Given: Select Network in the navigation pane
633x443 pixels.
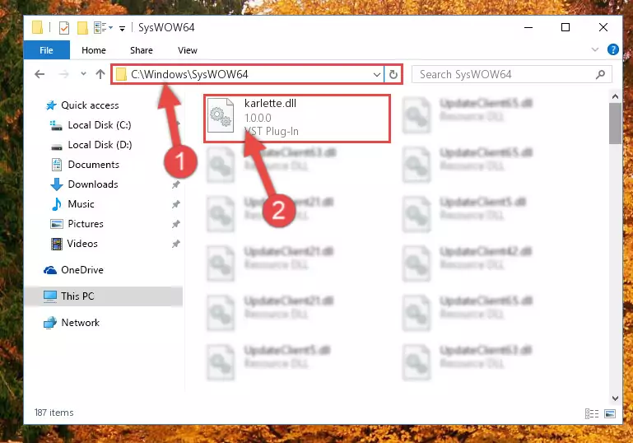Looking at the screenshot, I should click(x=80, y=323).
